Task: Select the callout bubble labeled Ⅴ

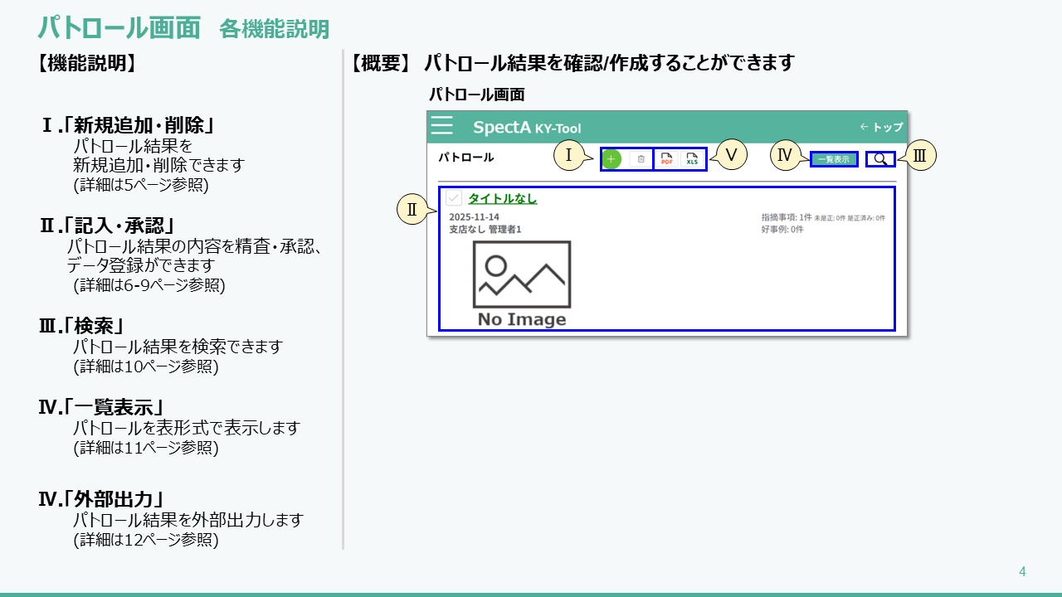Action: click(731, 155)
